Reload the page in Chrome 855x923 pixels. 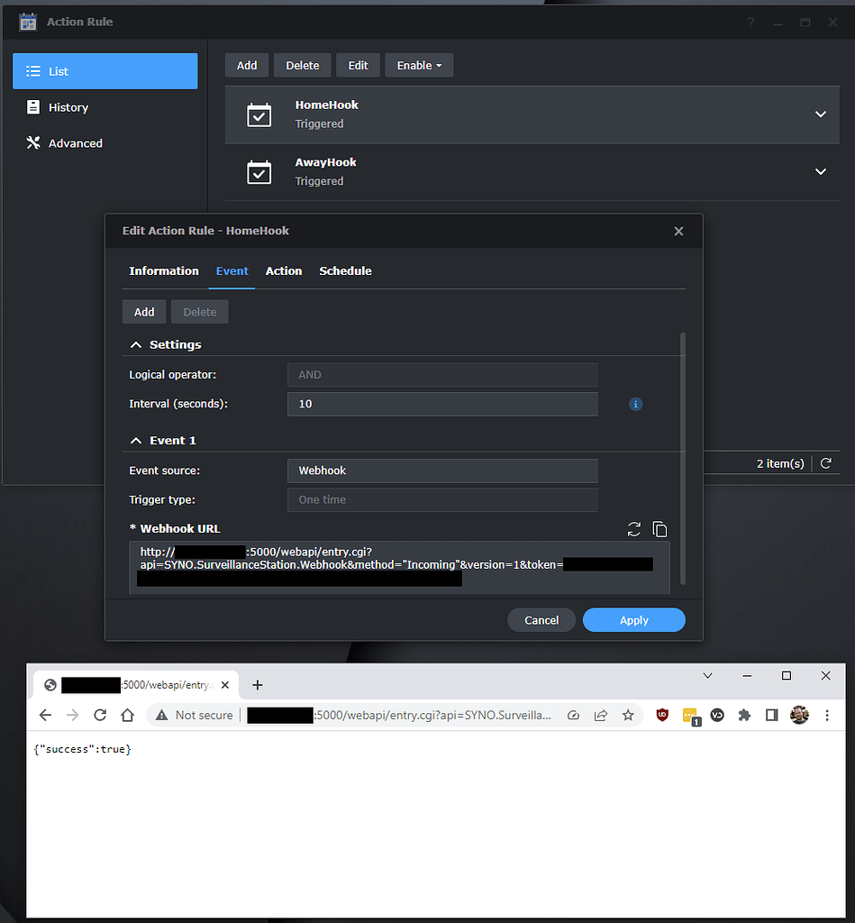pyautogui.click(x=99, y=715)
